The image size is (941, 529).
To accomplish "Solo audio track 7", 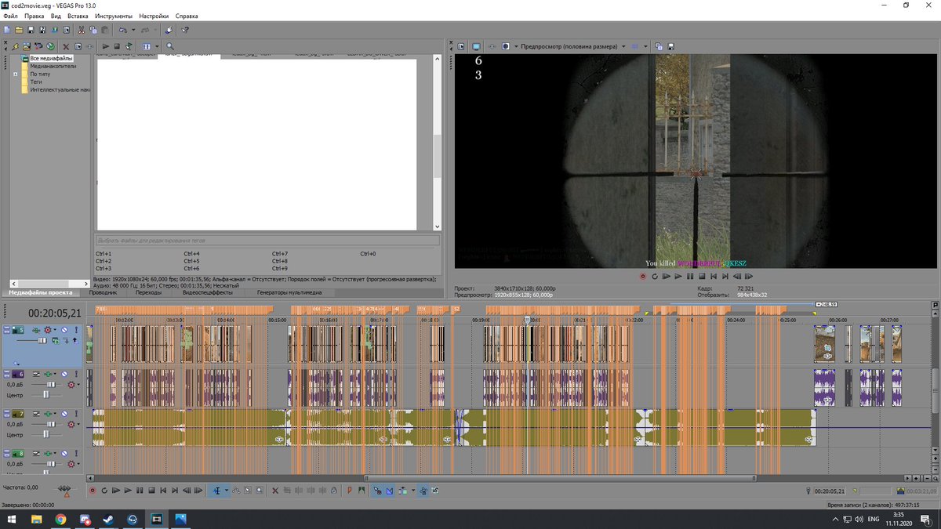I will click(76, 414).
